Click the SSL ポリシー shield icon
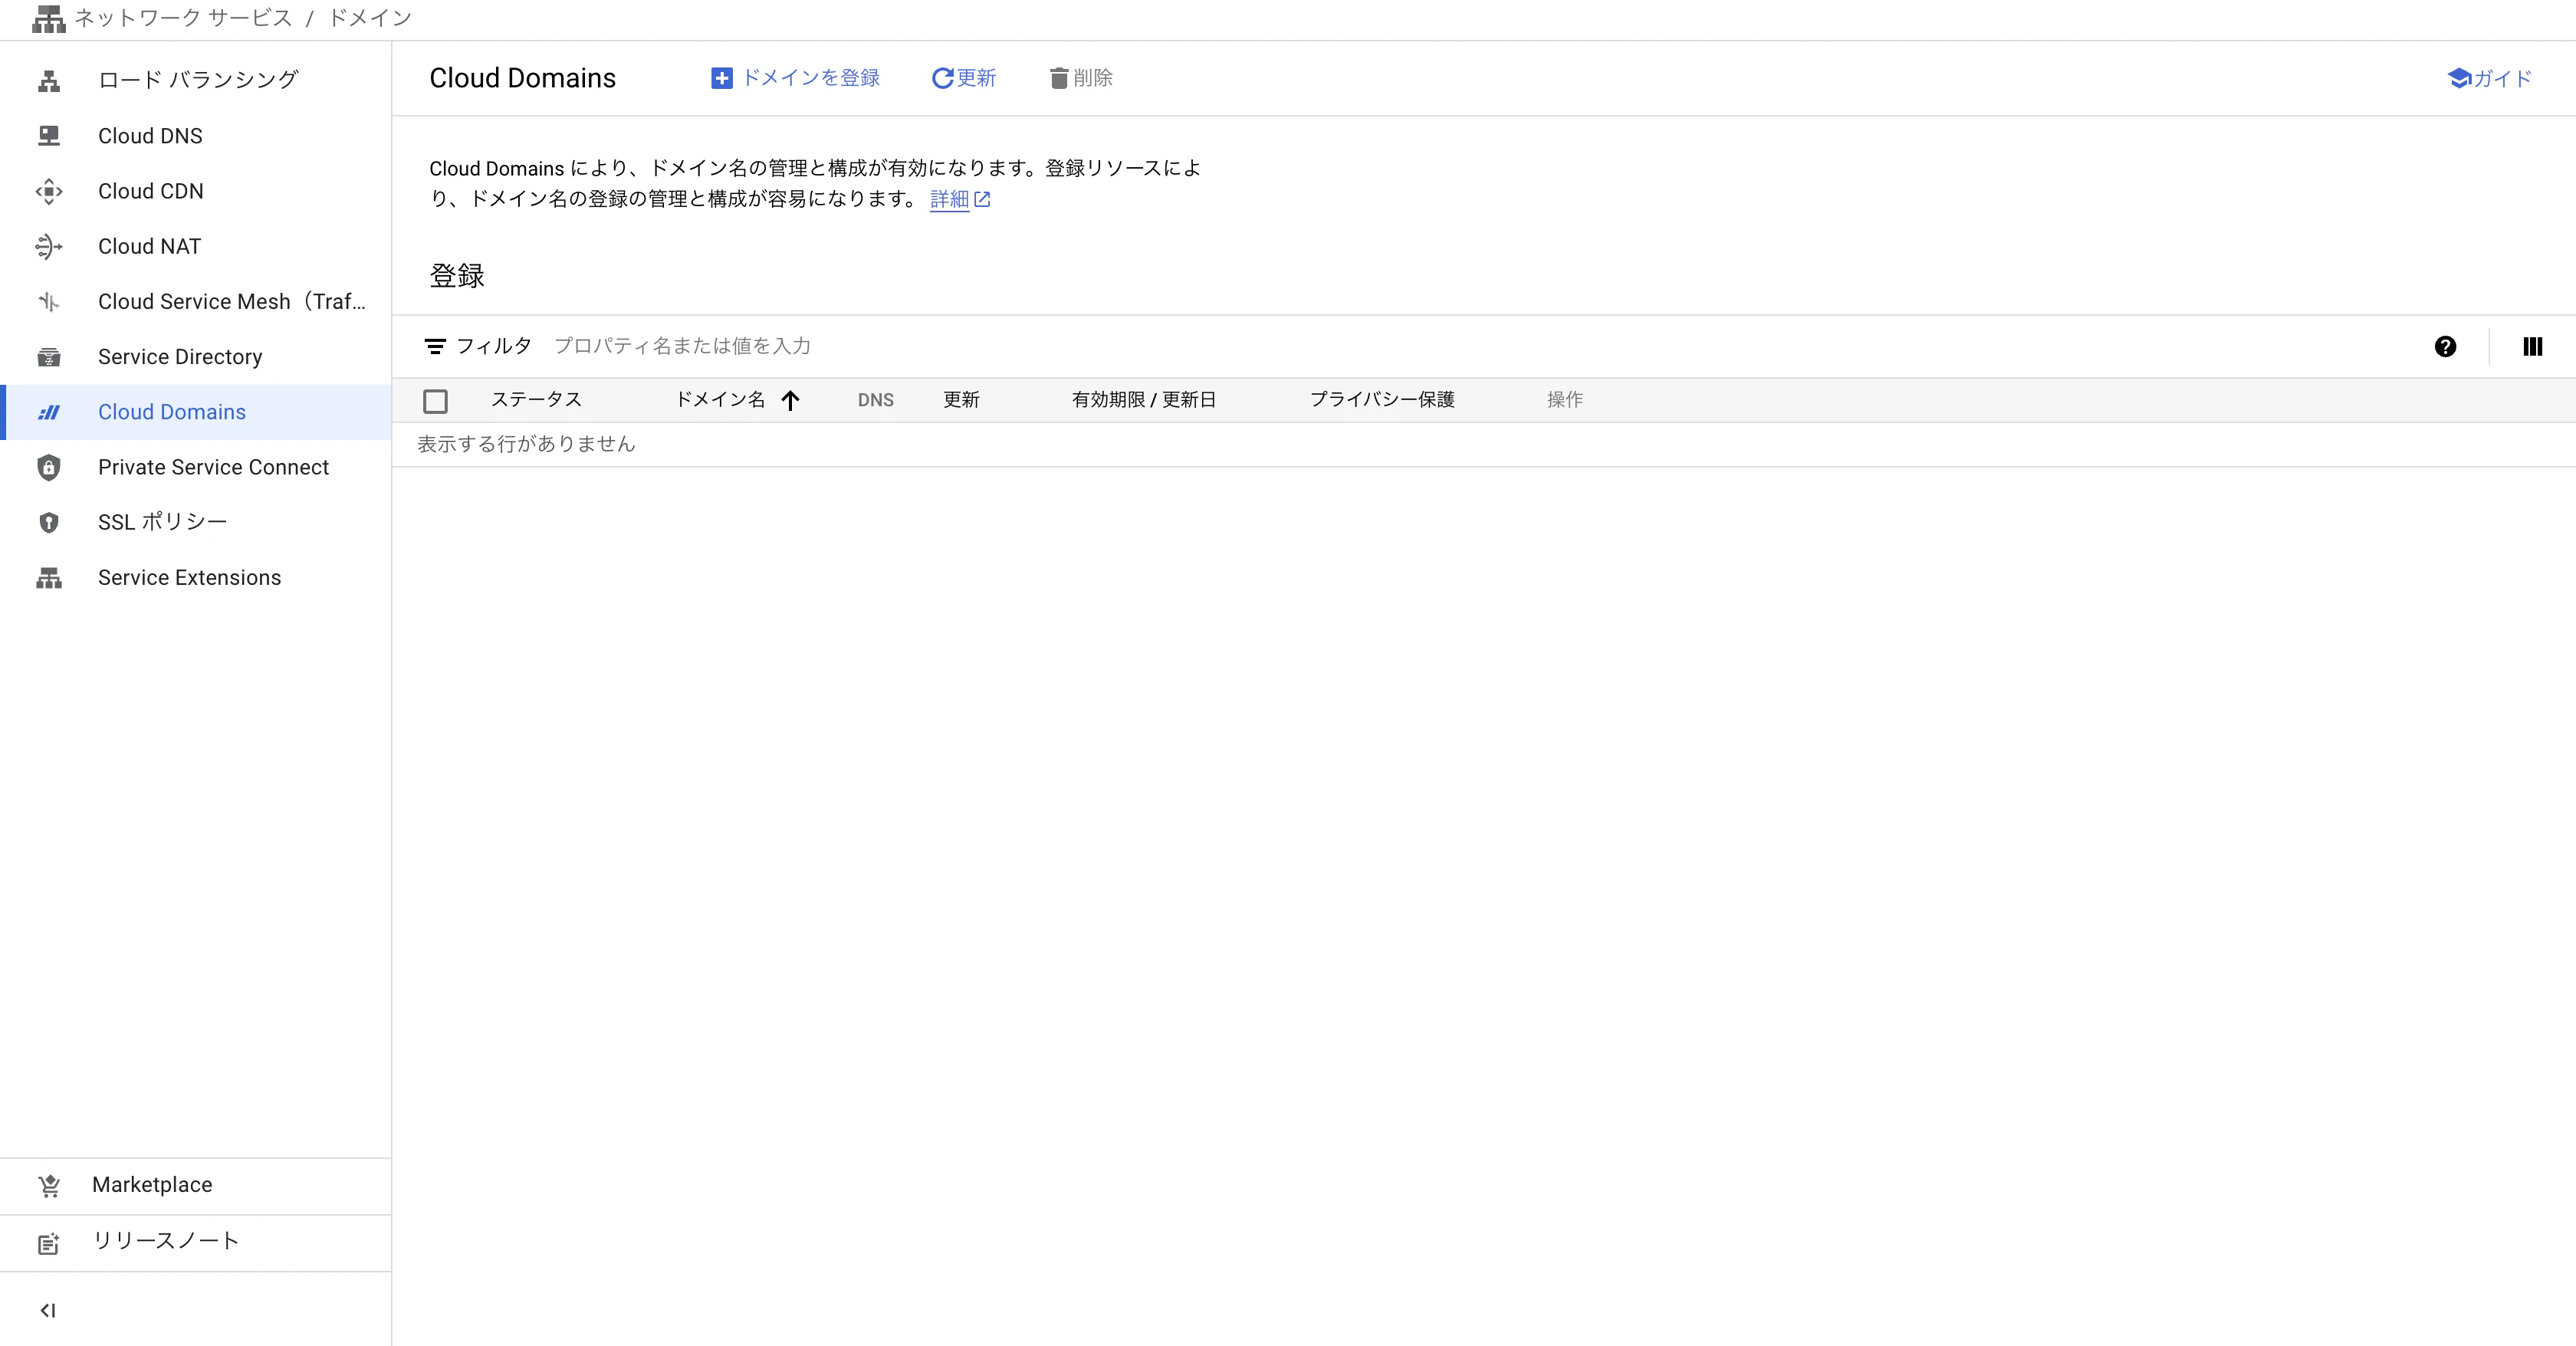The height and width of the screenshot is (1346, 2576). 48,522
